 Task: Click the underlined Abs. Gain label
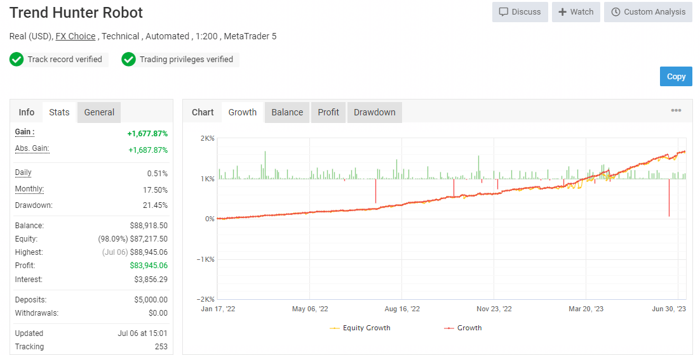32,149
